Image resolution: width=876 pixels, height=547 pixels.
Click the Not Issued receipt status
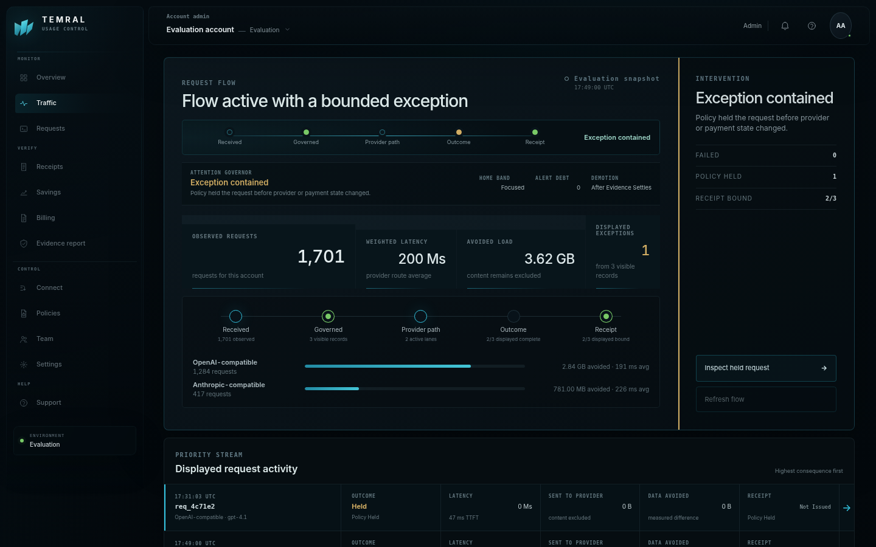point(815,507)
